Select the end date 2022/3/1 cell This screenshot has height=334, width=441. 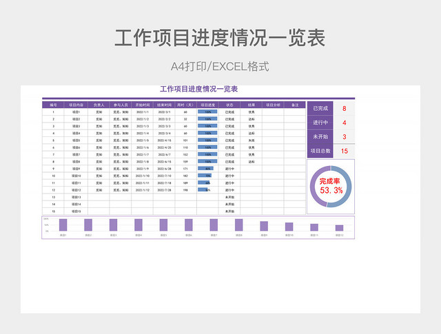click(164, 112)
